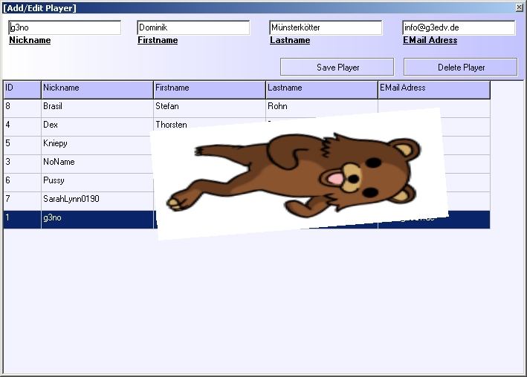Click ID cell 8 in the table
This screenshot has width=527, height=377.
pyautogui.click(x=22, y=108)
